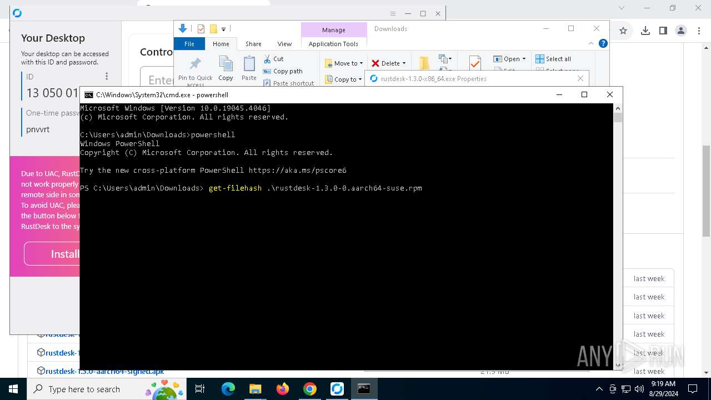
Task: Open Task View from taskbar
Action: [x=201, y=389]
